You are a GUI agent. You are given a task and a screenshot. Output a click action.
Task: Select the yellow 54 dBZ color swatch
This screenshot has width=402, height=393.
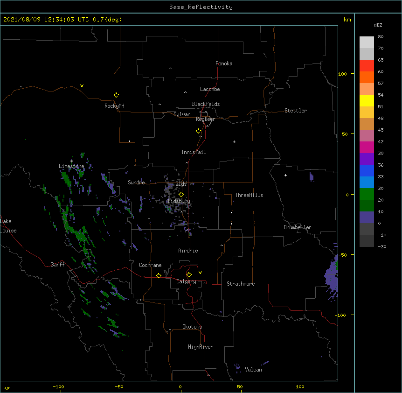pyautogui.click(x=367, y=100)
